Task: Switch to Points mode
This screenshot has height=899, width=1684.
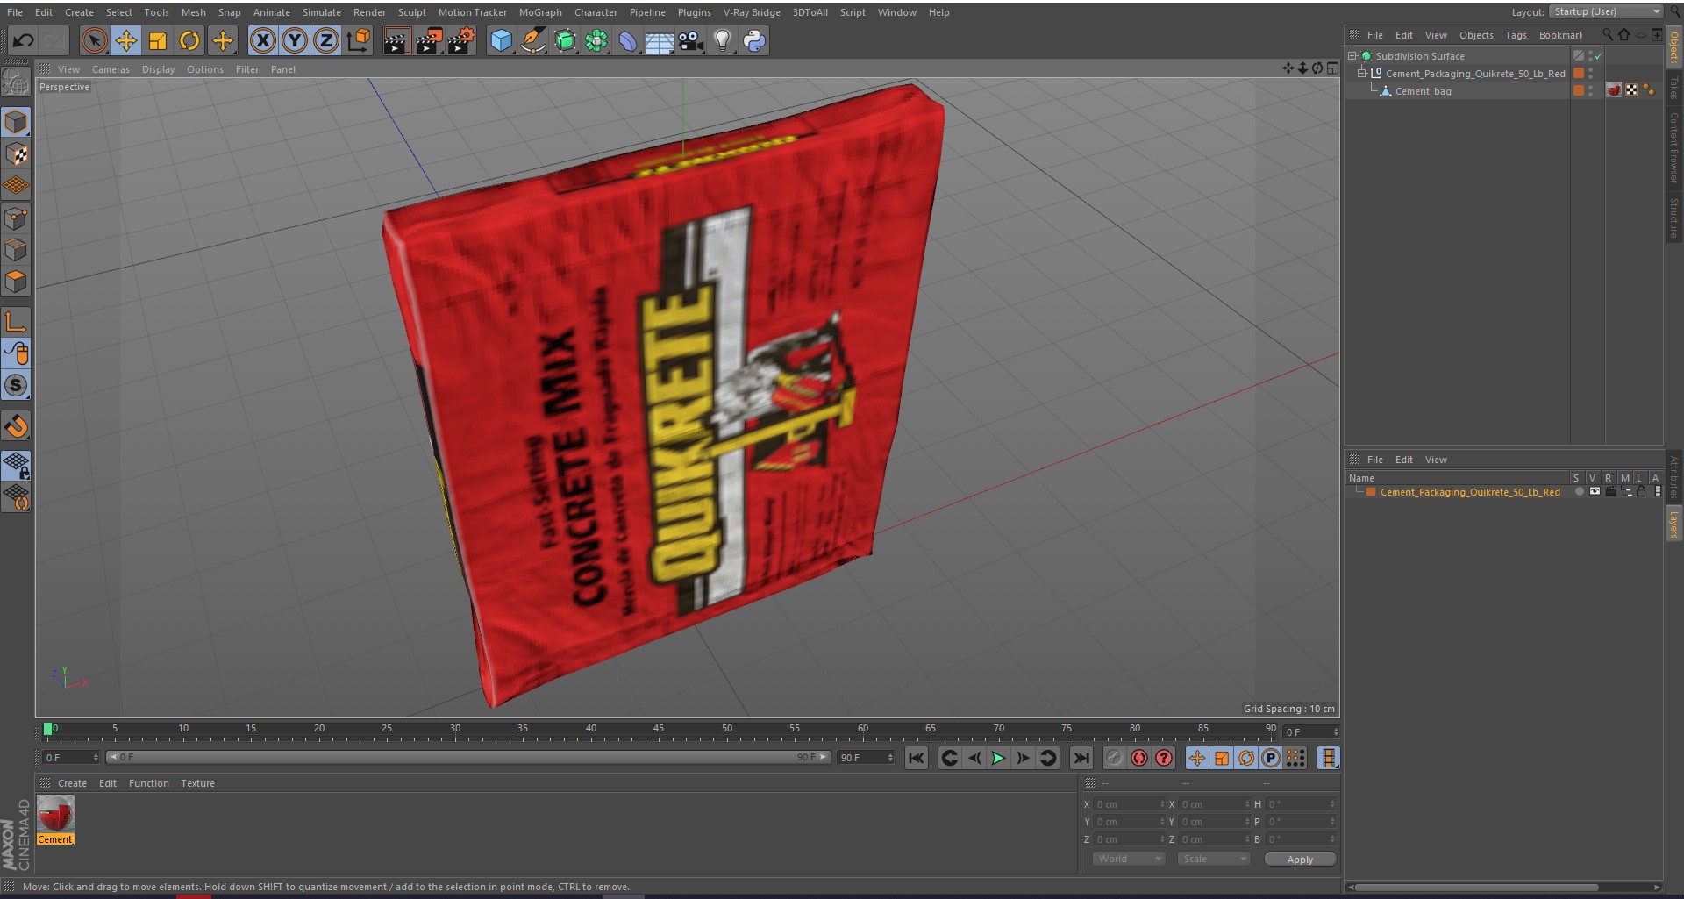Action: 16,218
